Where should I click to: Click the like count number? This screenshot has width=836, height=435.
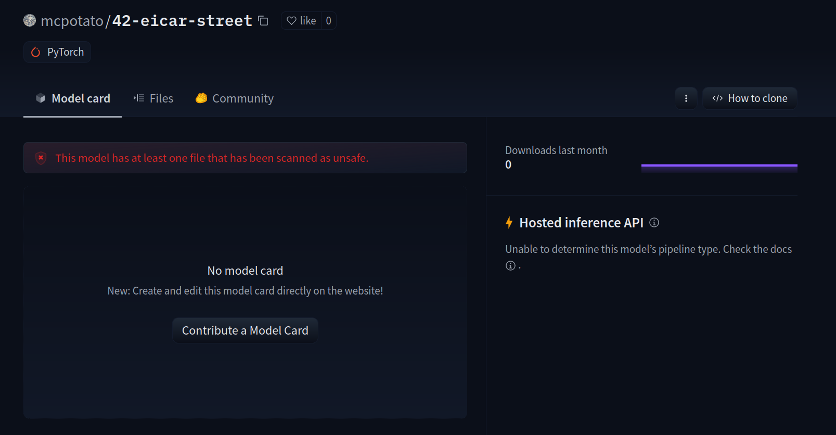(329, 21)
